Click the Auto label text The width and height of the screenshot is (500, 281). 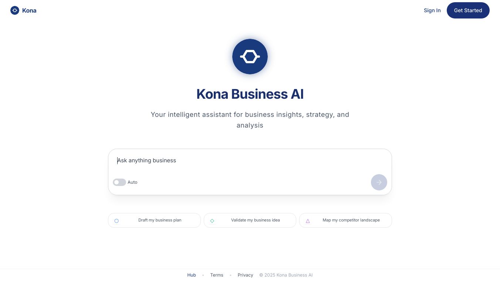[x=132, y=182]
